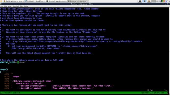This screenshot has height=95, width=170.
Task: Click the '--install-or-update' option text
Action: point(30,88)
